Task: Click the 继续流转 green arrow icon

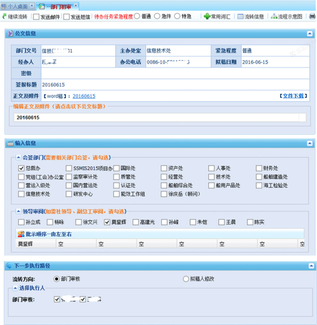Action: (4, 16)
